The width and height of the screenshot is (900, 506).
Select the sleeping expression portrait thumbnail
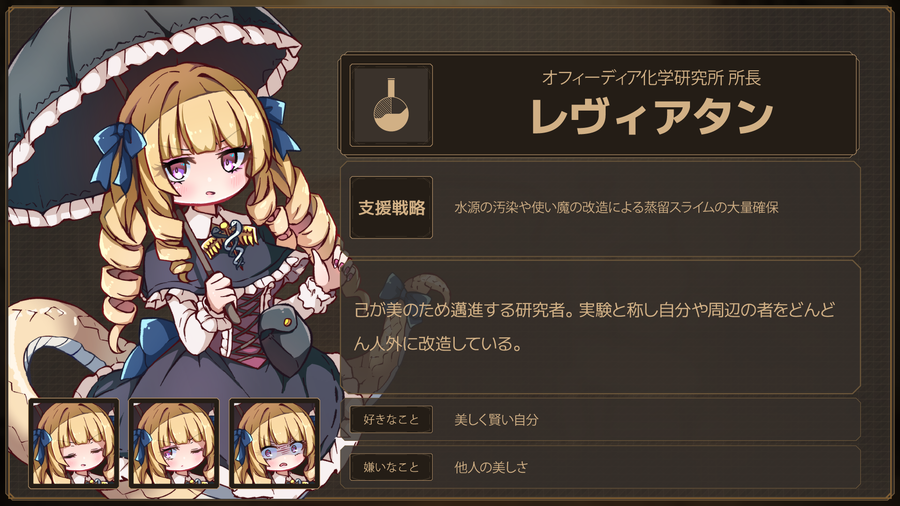74,443
